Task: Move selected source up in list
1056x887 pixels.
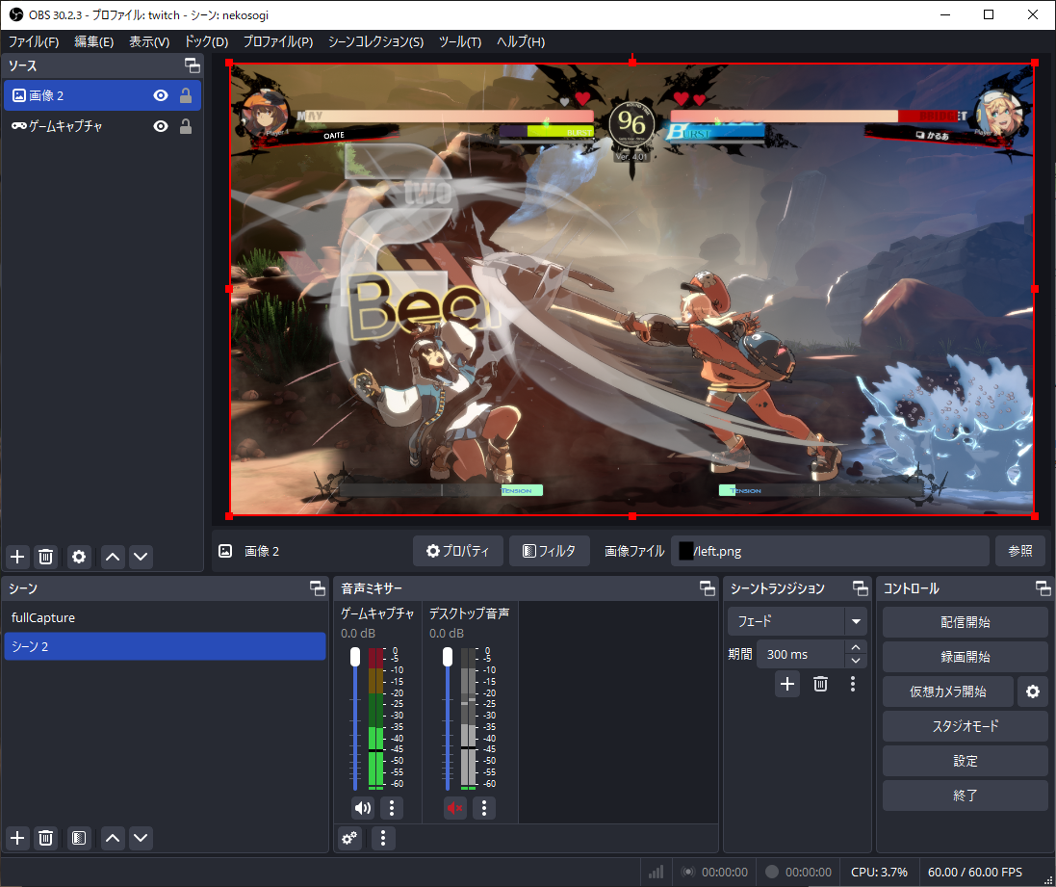Action: [x=113, y=556]
